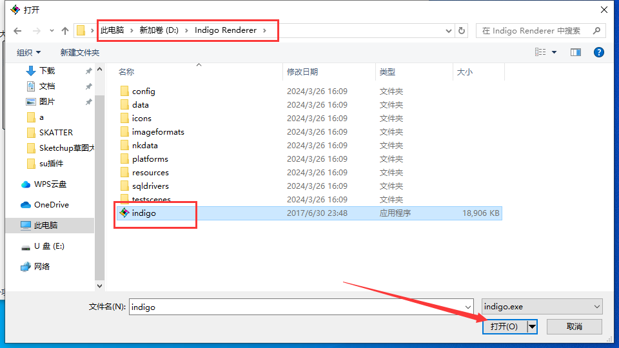Open the 文件名 combo box dropdown
This screenshot has height=348, width=619.
[467, 307]
